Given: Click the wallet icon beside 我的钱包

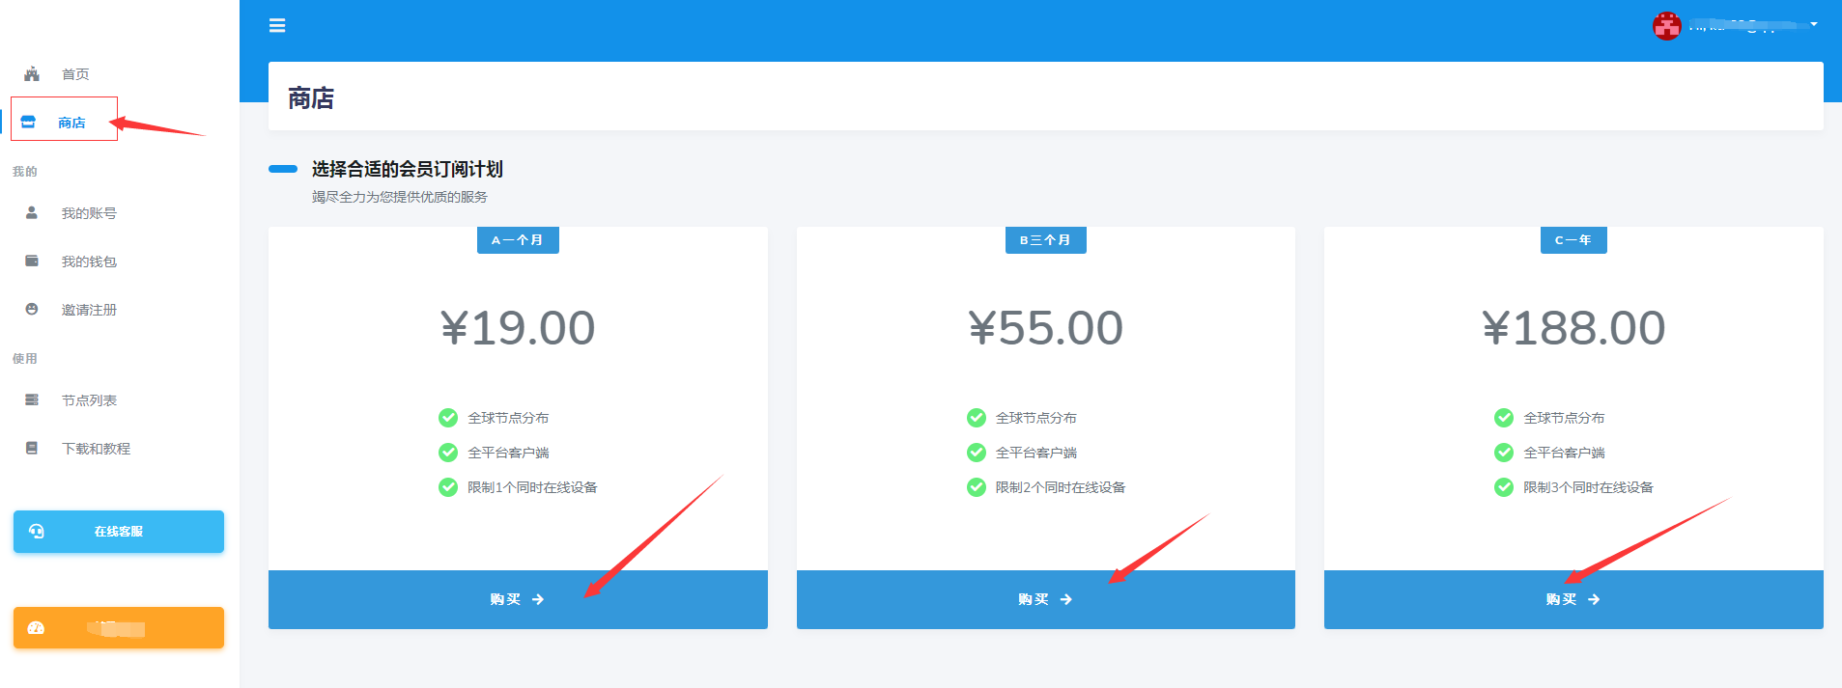Looking at the screenshot, I should [x=32, y=261].
